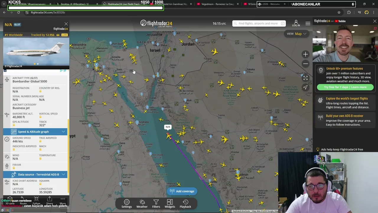
Task: Click the Bombardier Global 5000 text
Action: (x=30, y=81)
